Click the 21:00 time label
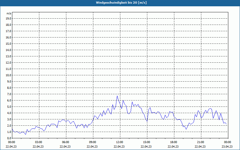Image resolution: width=240 pixels, height=150 pixels. coord(201,142)
